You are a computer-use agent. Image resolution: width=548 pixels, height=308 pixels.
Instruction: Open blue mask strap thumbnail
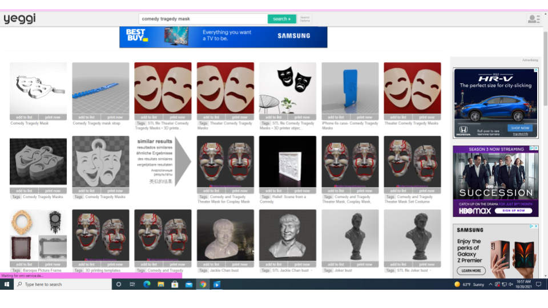pos(100,88)
